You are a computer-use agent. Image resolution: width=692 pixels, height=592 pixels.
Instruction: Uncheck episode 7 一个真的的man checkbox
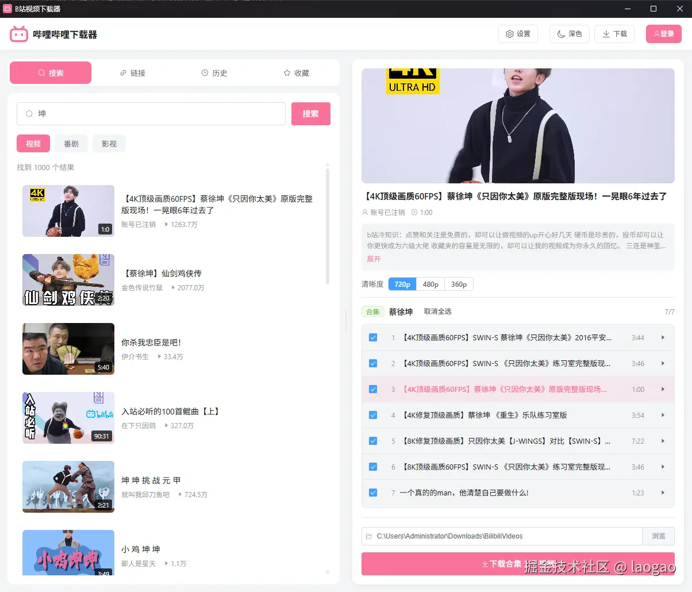[373, 493]
